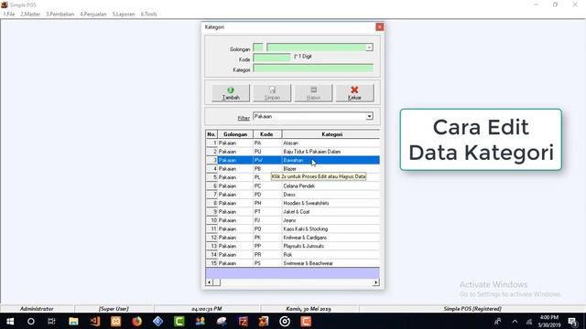This screenshot has width=586, height=329.
Task: Open FileZilla from the taskbar
Action: (x=243, y=321)
